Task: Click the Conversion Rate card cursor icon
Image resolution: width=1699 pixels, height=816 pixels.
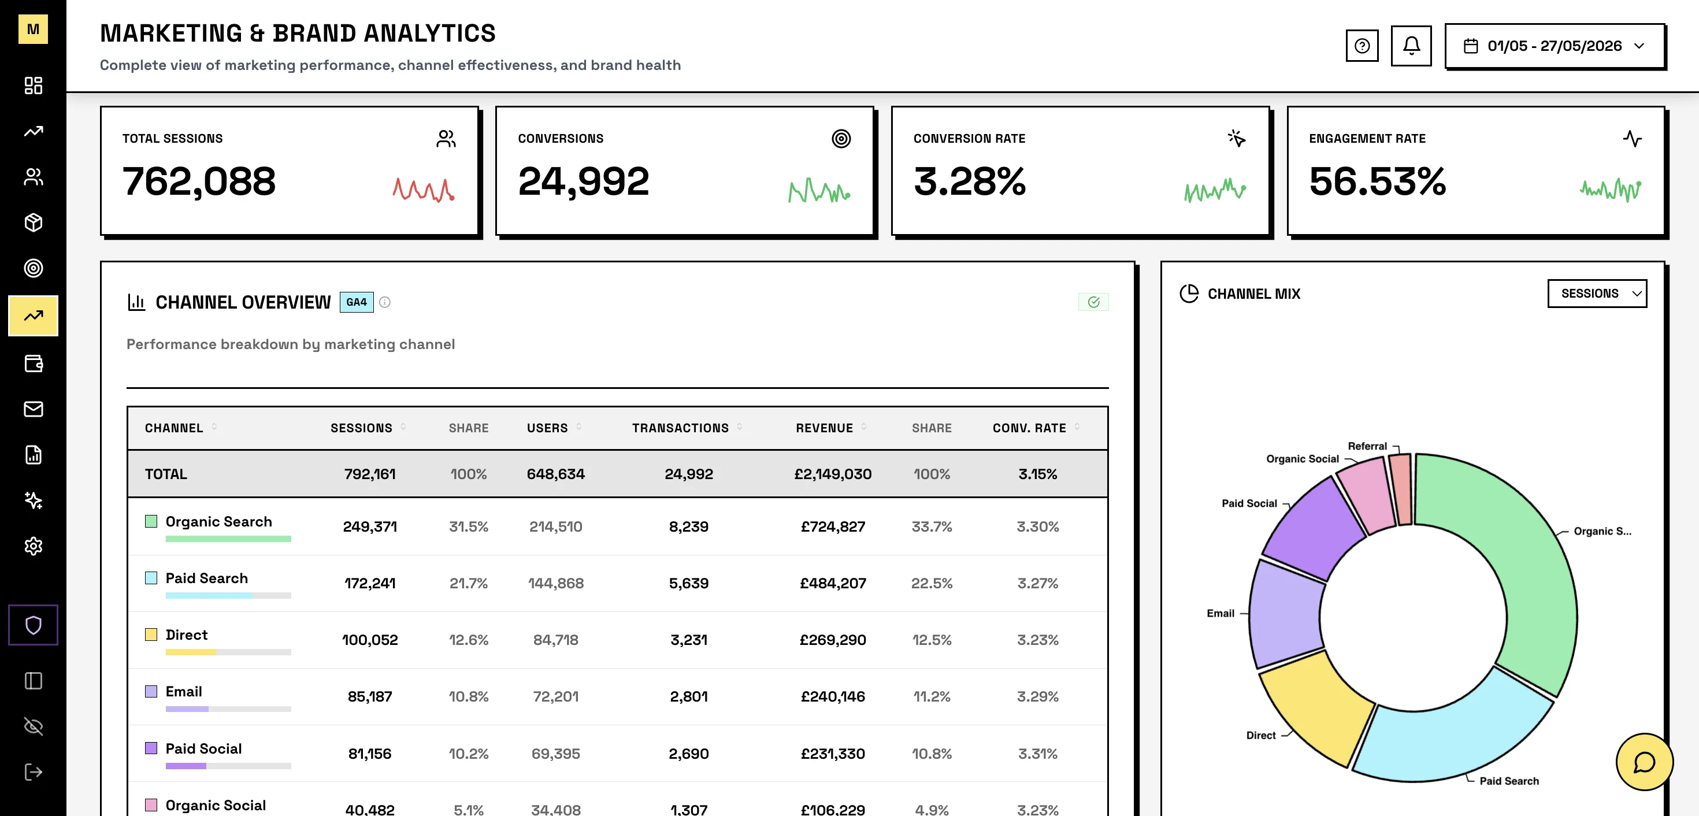Action: tap(1237, 139)
